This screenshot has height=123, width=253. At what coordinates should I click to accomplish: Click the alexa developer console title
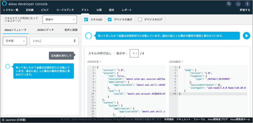tap(28, 4)
